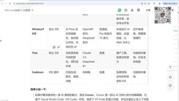The width and height of the screenshot is (179, 101).
Task: Click the Chrome update button
Action: (x=170, y=4)
